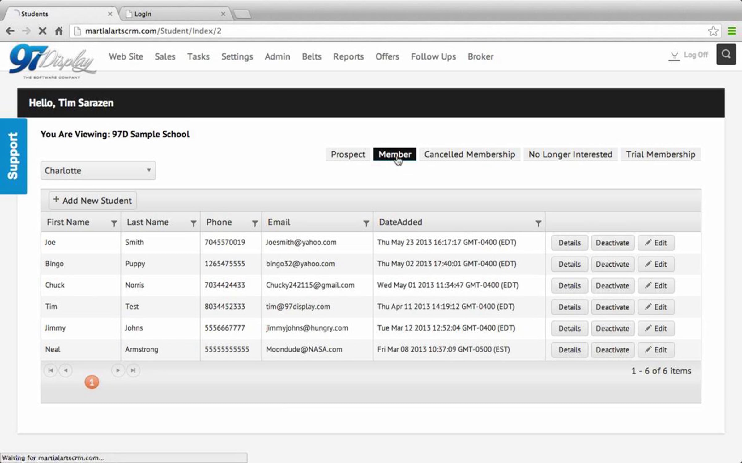742x463 pixels.
Task: Go to the last page of the grid
Action: click(x=133, y=370)
